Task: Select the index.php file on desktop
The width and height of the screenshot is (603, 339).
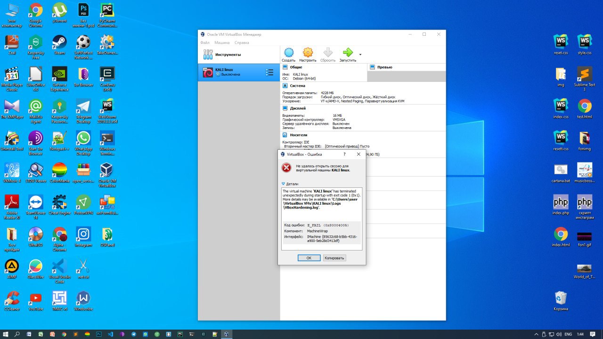Action: point(561,205)
